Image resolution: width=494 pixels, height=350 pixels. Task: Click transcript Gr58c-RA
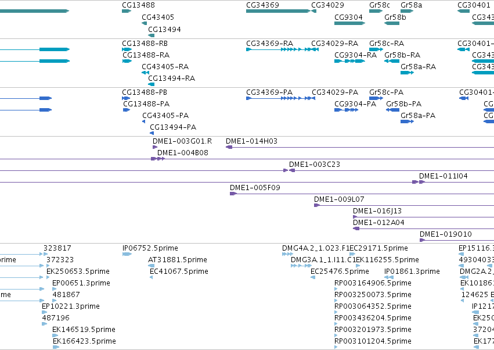(387, 44)
